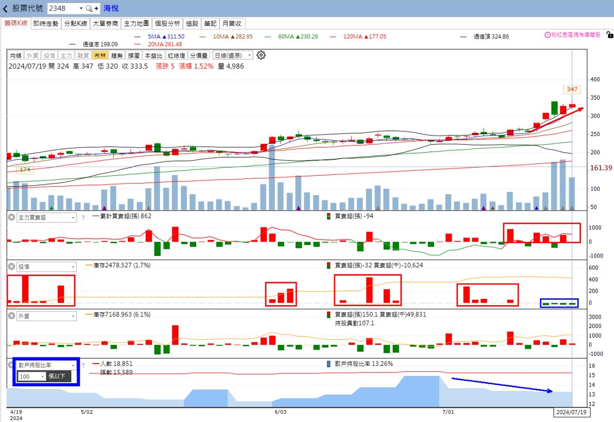The width and height of the screenshot is (614, 422).
Task: Open the 筆記 tab
Action: 211,23
